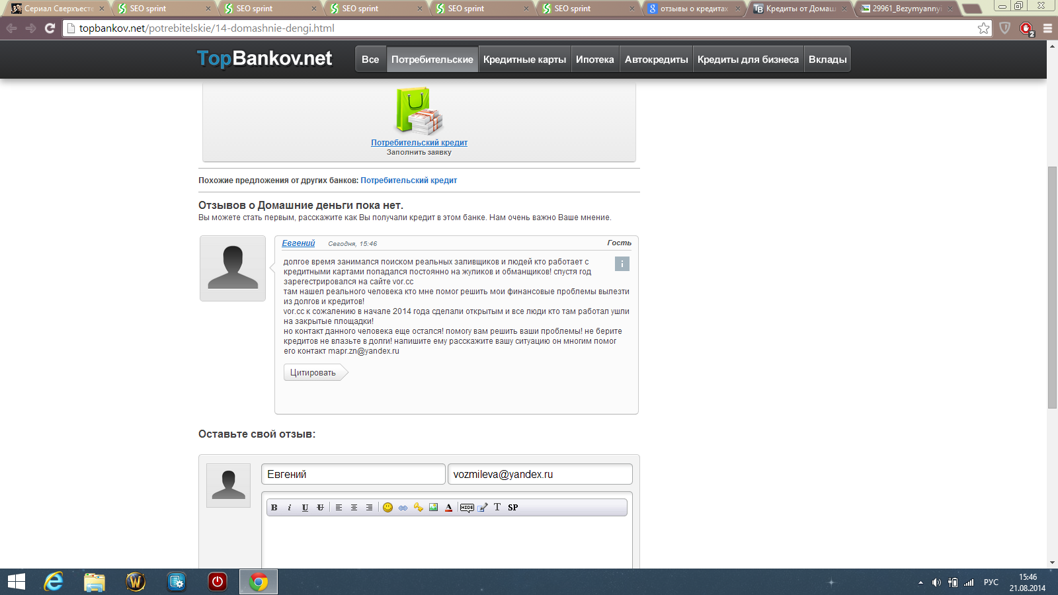Apply bold formatting in review editor
Viewport: 1058px width, 595px height.
tap(274, 508)
